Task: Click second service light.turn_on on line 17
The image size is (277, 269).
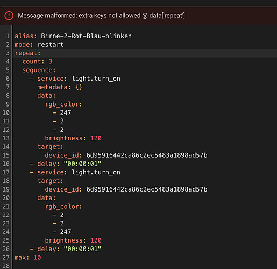Action: pyautogui.click(x=79, y=172)
